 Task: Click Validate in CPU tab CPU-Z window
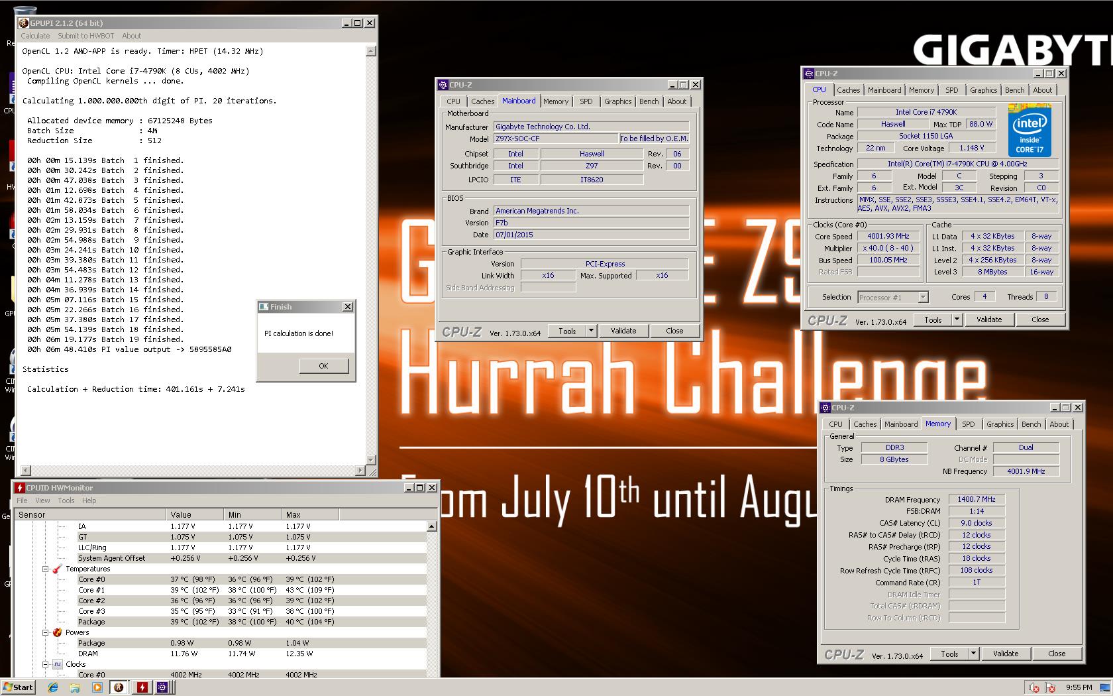[989, 319]
